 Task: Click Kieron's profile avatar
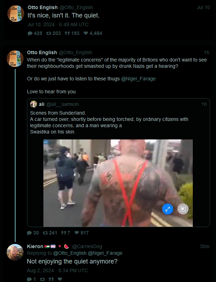[x=15, y=252]
